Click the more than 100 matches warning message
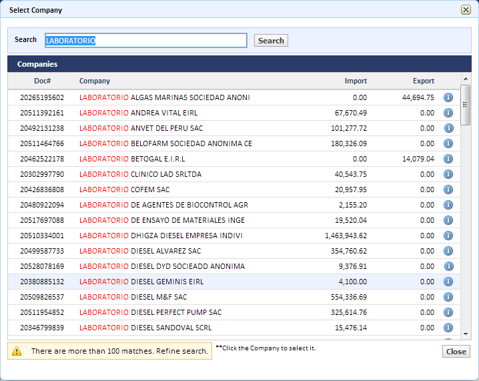Screen dimensions: 479x381 [119, 351]
